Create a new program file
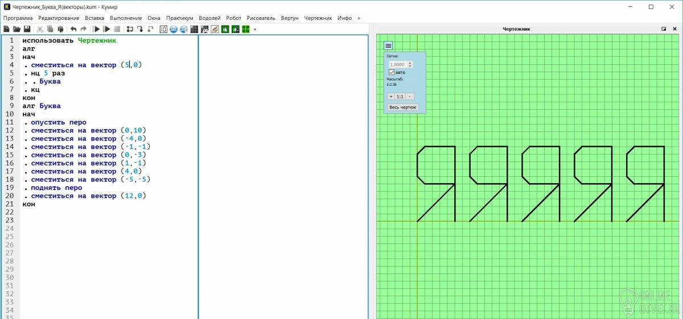This screenshot has width=683, height=319. click(x=6, y=29)
